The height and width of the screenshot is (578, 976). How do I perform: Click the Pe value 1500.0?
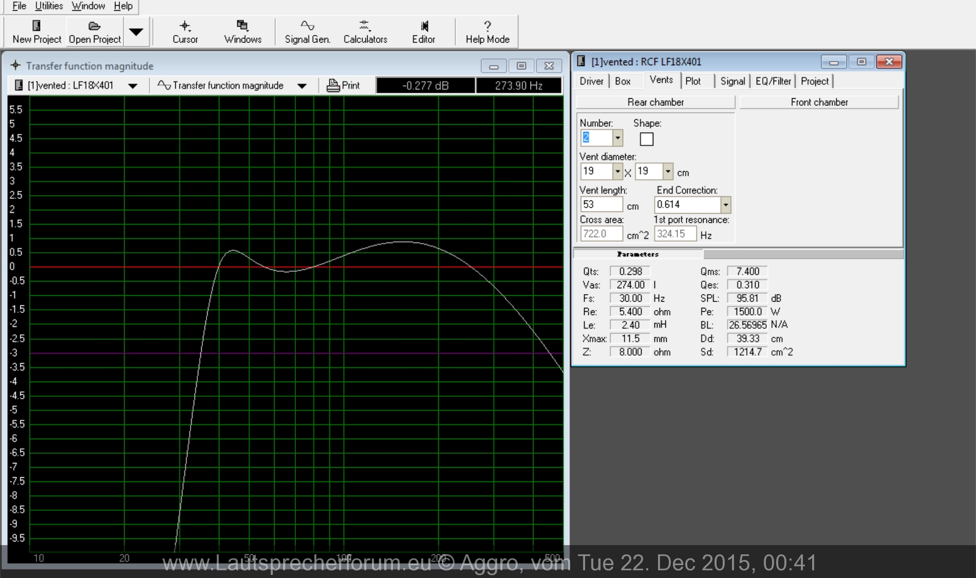747,311
